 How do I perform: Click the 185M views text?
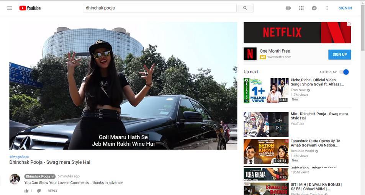[300, 172]
